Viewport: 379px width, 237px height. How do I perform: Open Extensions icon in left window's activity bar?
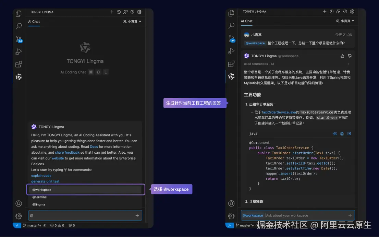click(x=19, y=64)
